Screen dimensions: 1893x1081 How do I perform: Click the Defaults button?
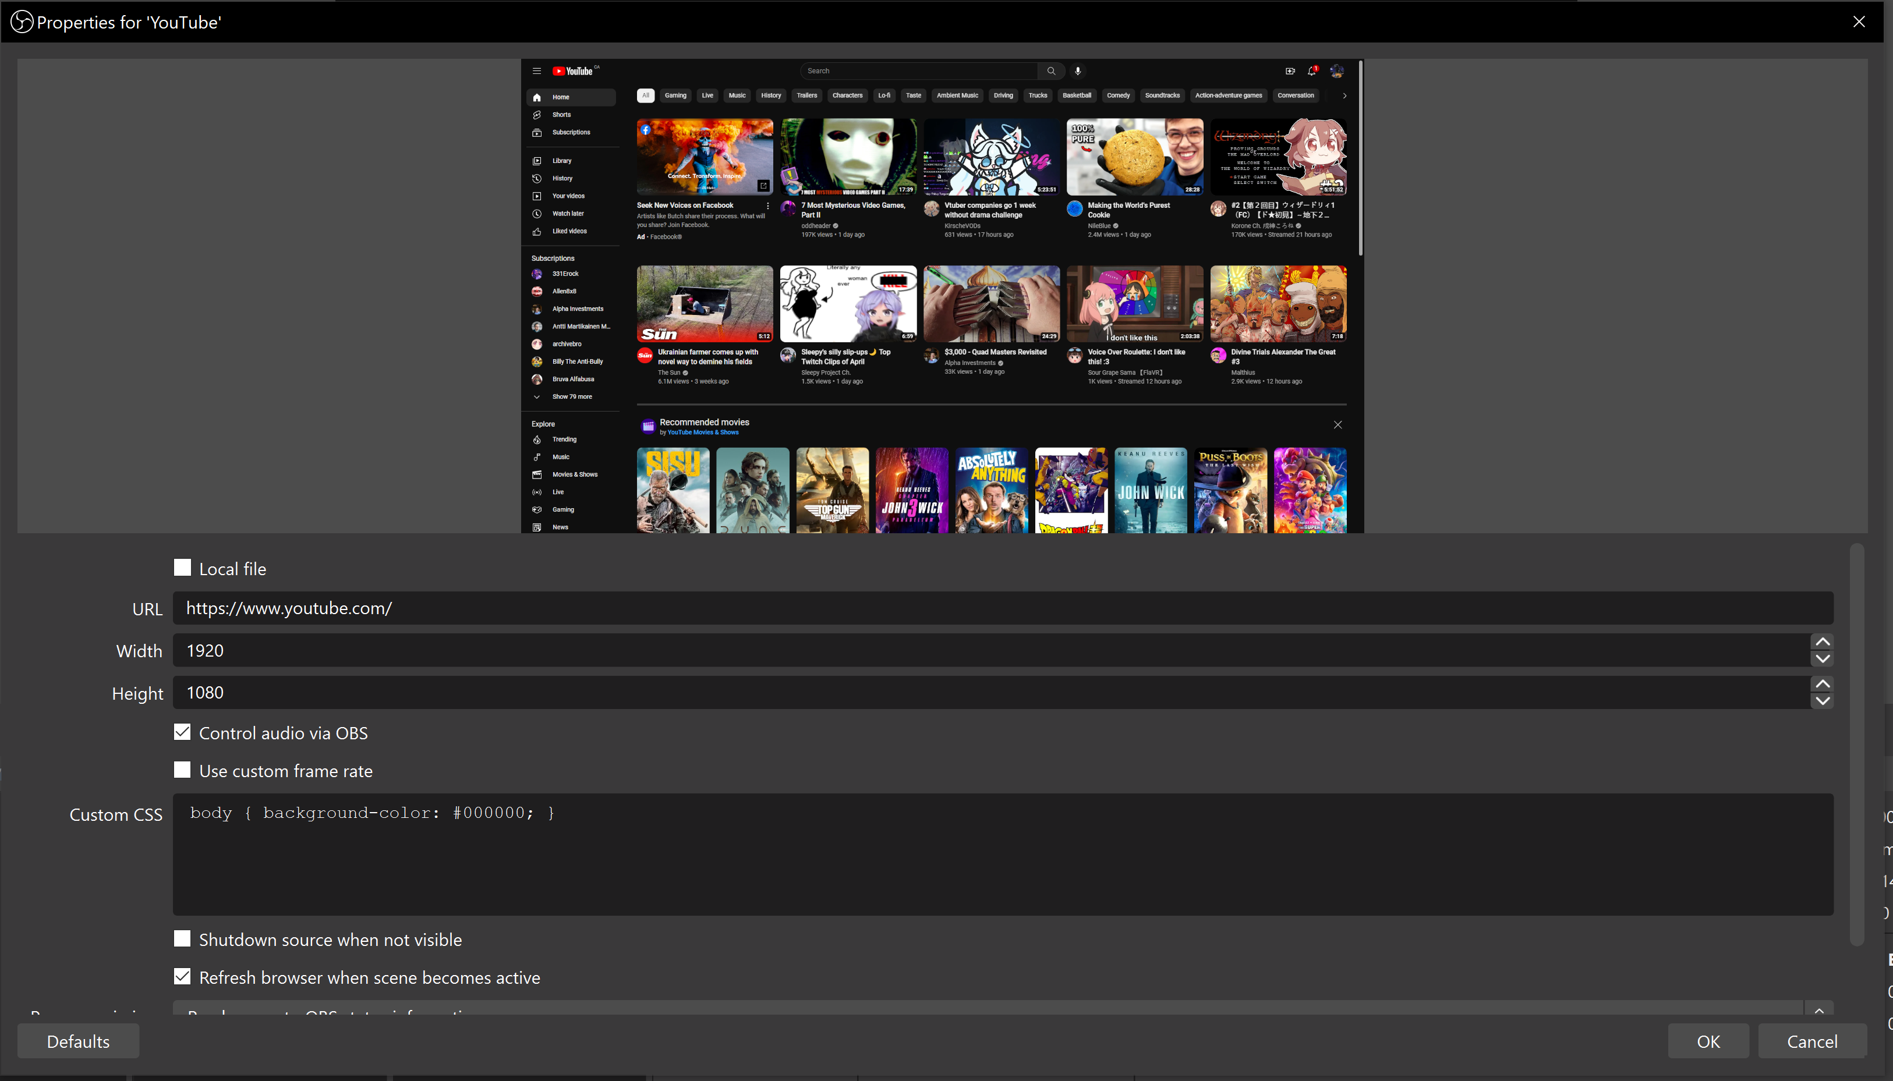(x=78, y=1041)
